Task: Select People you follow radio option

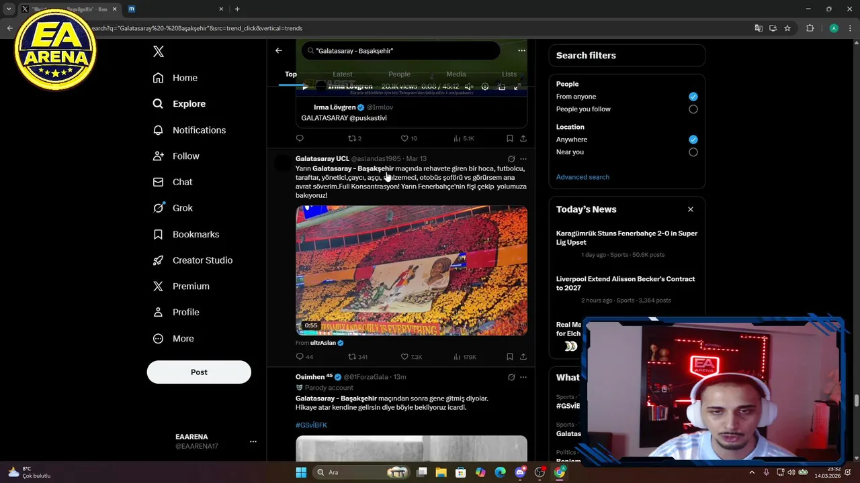Action: [693, 109]
